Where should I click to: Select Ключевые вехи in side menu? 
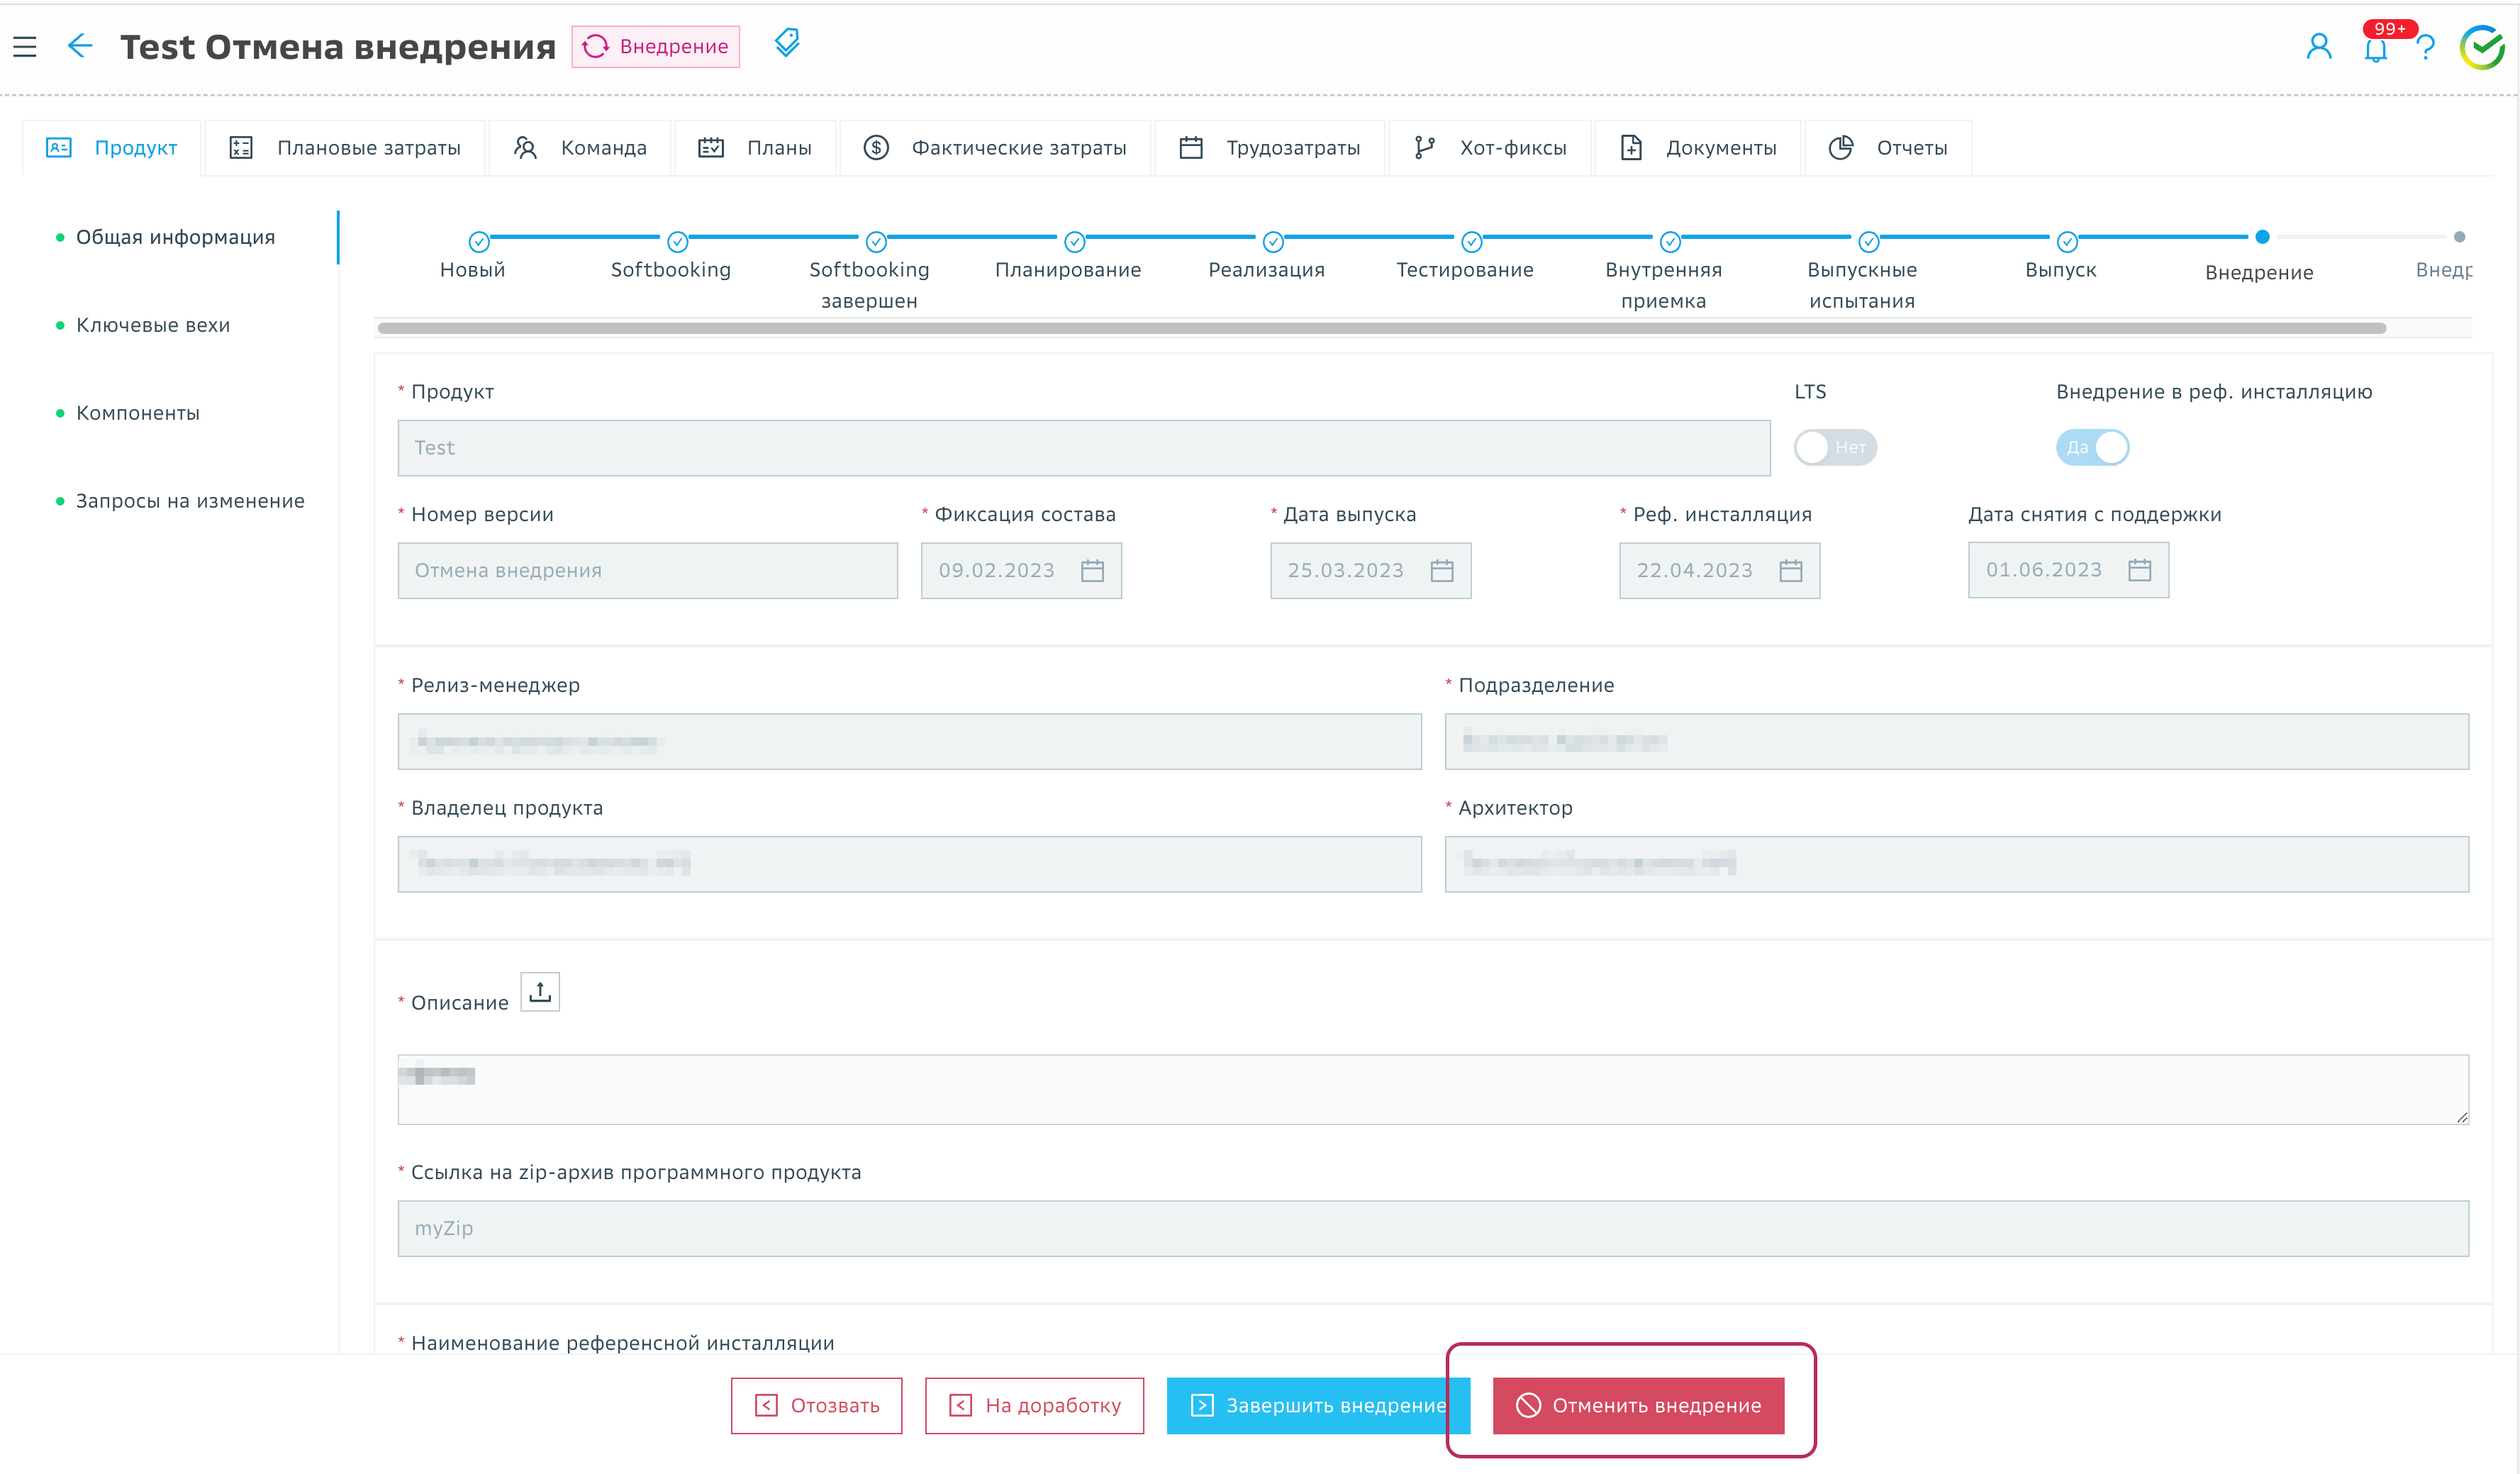(x=153, y=325)
